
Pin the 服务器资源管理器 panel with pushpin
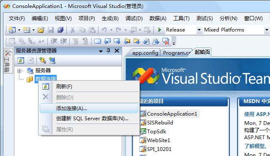click(108, 51)
